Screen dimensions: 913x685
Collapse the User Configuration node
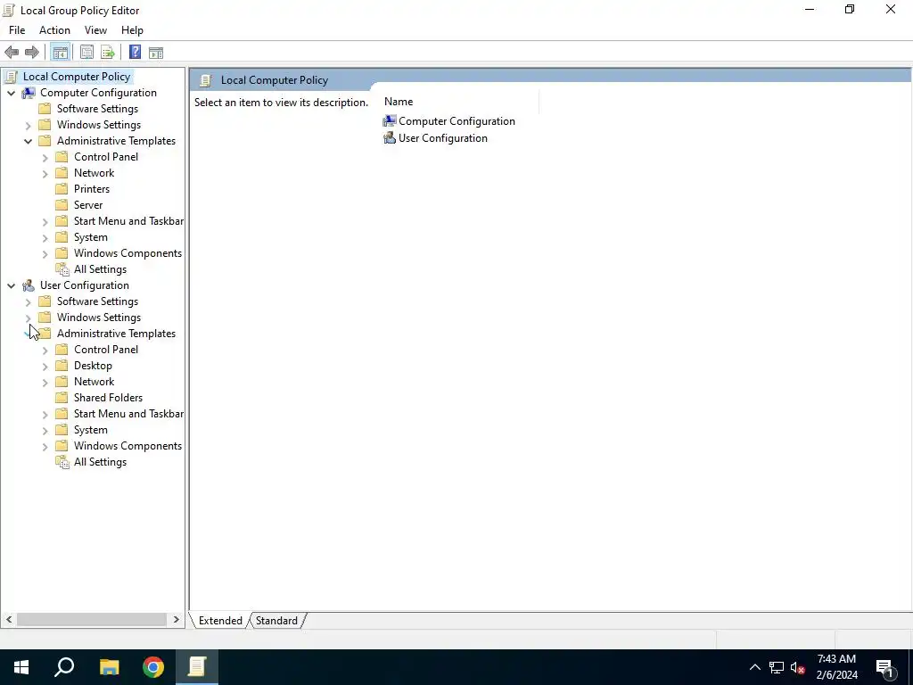11,286
